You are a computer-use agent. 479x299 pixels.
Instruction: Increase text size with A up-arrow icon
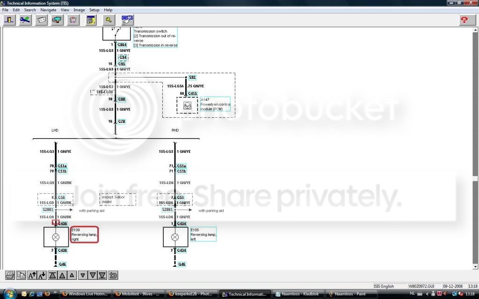tap(32, 275)
